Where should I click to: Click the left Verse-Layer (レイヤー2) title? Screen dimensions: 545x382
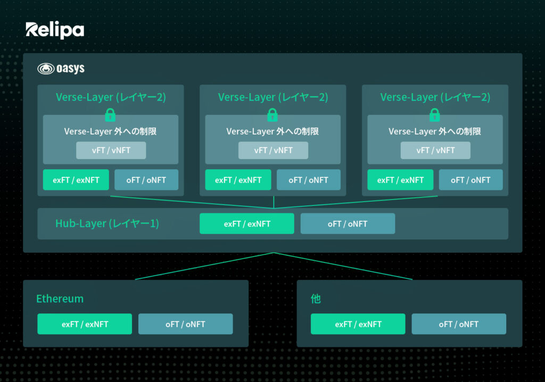point(111,97)
